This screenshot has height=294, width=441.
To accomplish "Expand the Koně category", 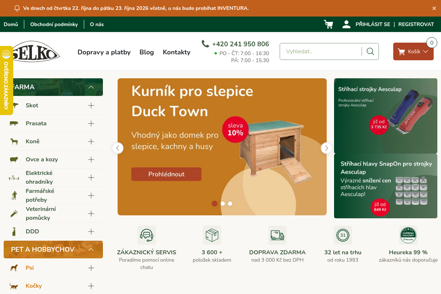I will [x=91, y=141].
